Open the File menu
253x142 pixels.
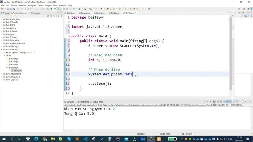[2, 6]
